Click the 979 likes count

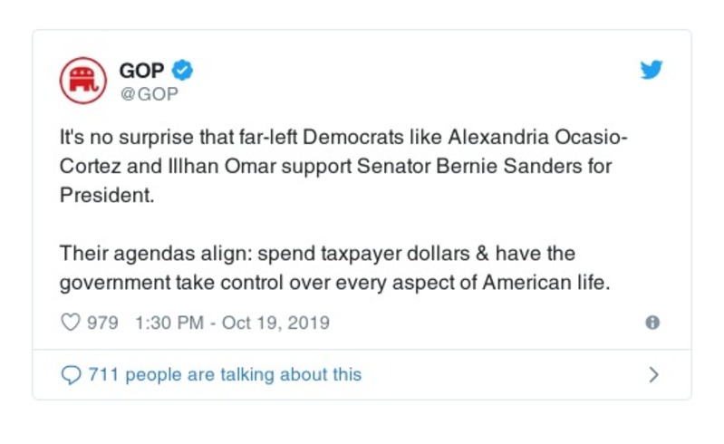(x=102, y=323)
